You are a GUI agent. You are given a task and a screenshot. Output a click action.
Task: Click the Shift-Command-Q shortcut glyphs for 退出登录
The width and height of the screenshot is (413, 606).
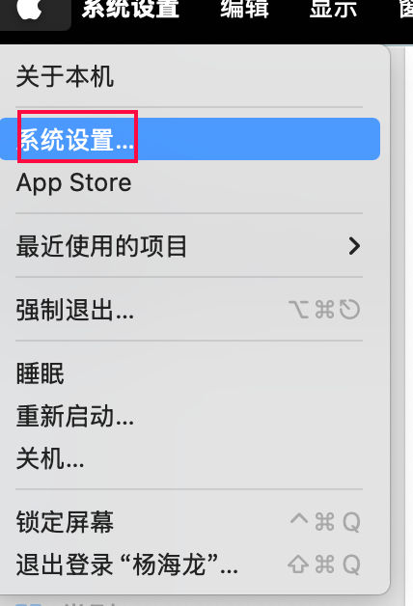(324, 565)
